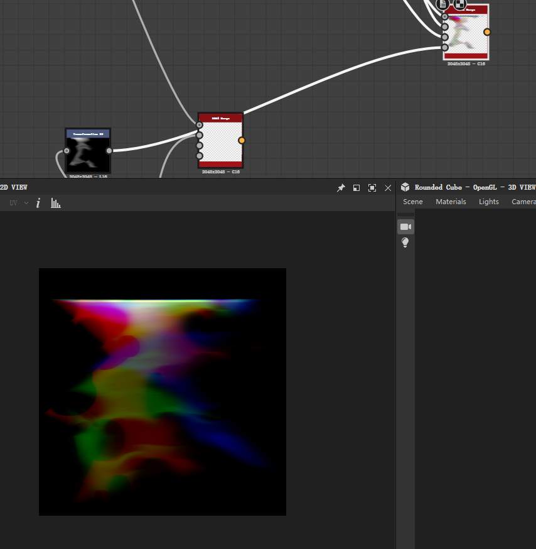Viewport: 536px width, 549px height.
Task: Click the camera icon in 3D view sidebar
Action: point(405,227)
